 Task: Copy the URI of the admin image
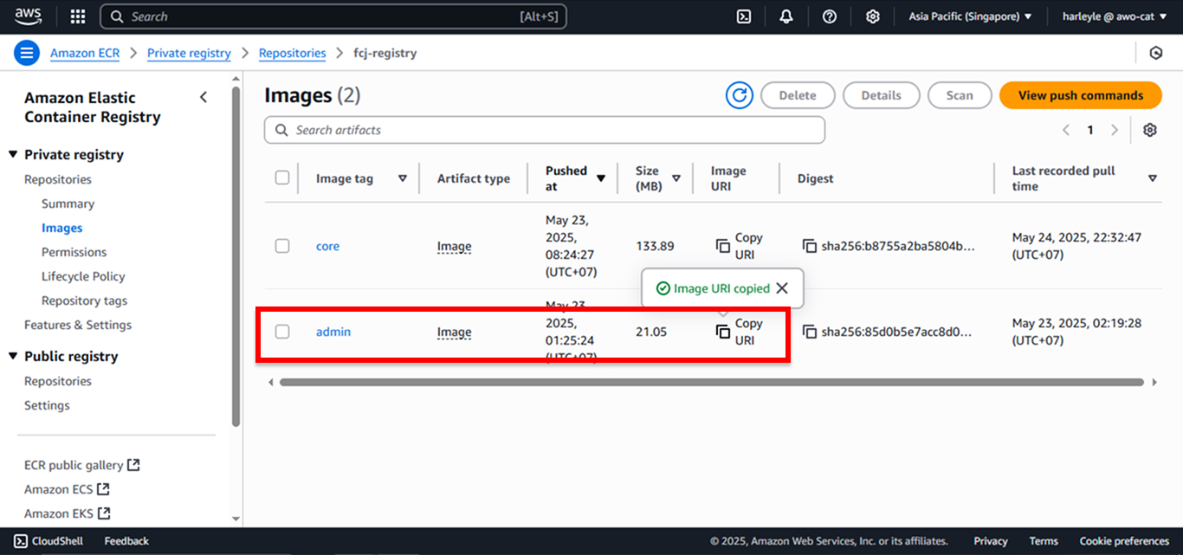coord(740,332)
